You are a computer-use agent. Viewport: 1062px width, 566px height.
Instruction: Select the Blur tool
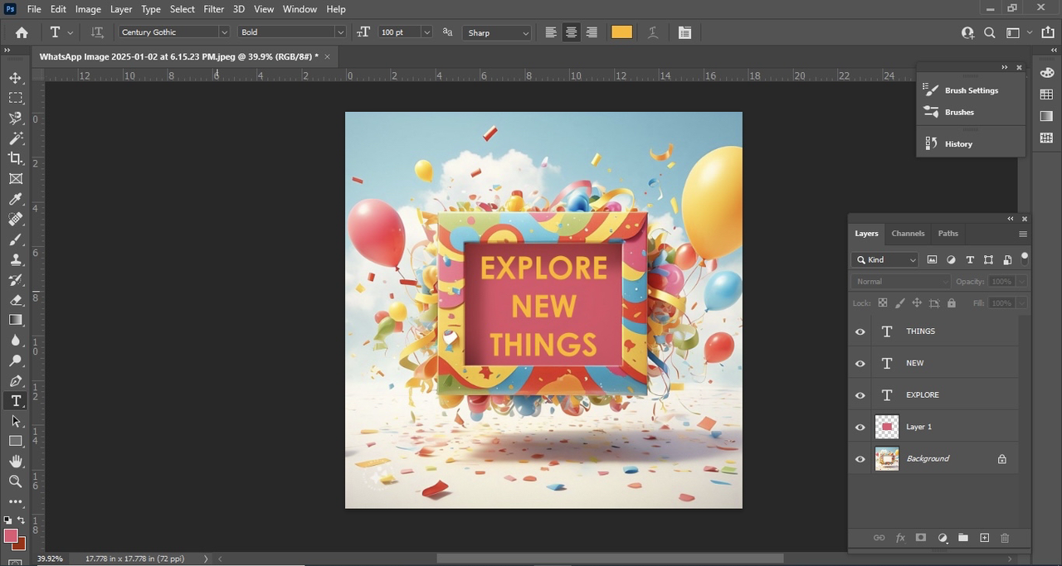coord(16,341)
